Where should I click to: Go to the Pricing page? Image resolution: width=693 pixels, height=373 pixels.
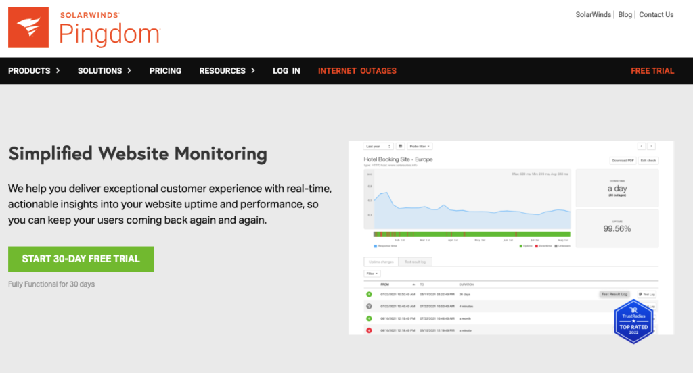(x=165, y=71)
